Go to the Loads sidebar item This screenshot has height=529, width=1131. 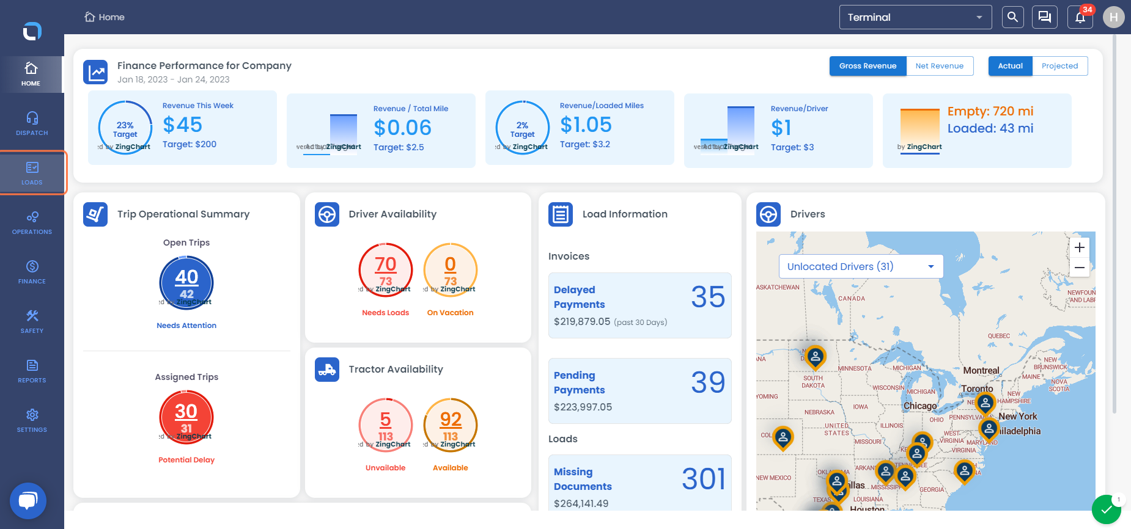[32, 173]
